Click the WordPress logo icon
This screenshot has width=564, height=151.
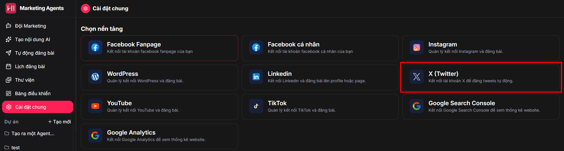[x=95, y=77]
